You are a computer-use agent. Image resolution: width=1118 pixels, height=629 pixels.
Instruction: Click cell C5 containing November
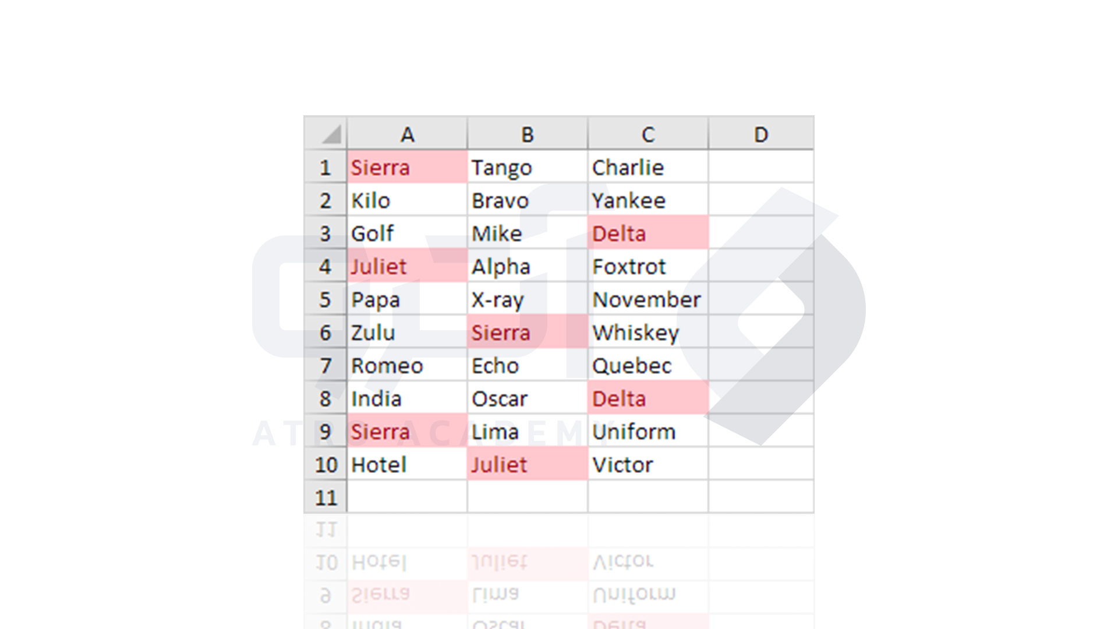pyautogui.click(x=648, y=300)
